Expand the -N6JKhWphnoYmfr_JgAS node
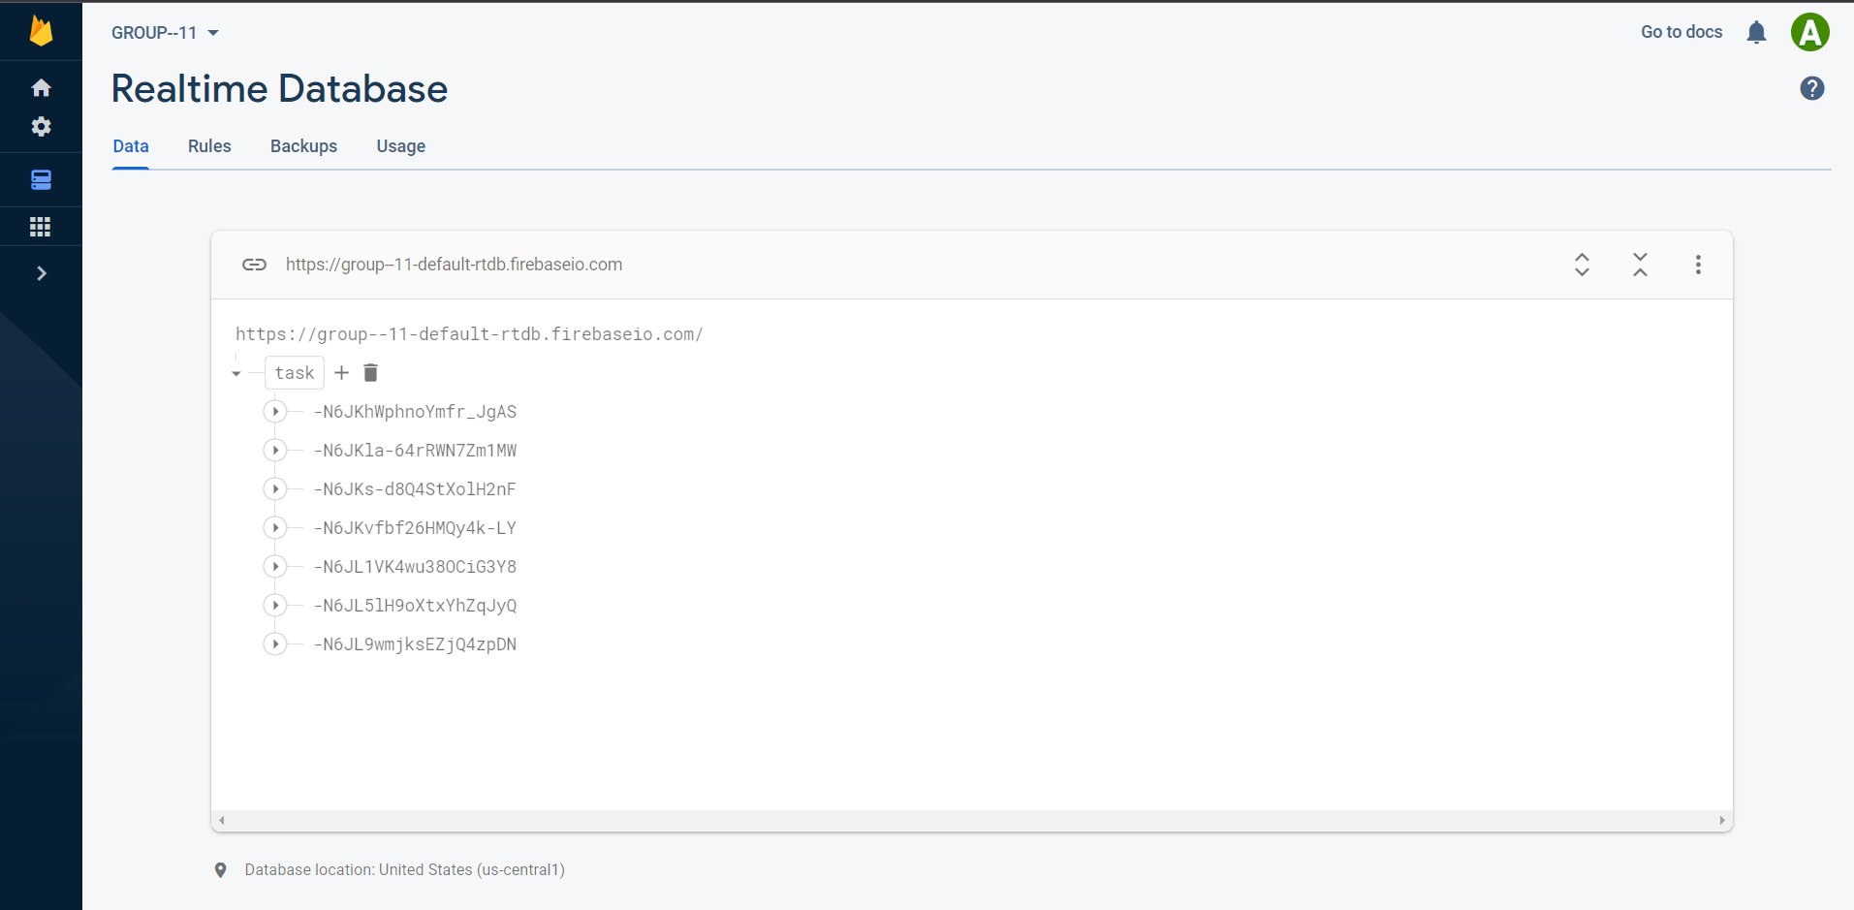The image size is (1854, 910). tap(275, 411)
